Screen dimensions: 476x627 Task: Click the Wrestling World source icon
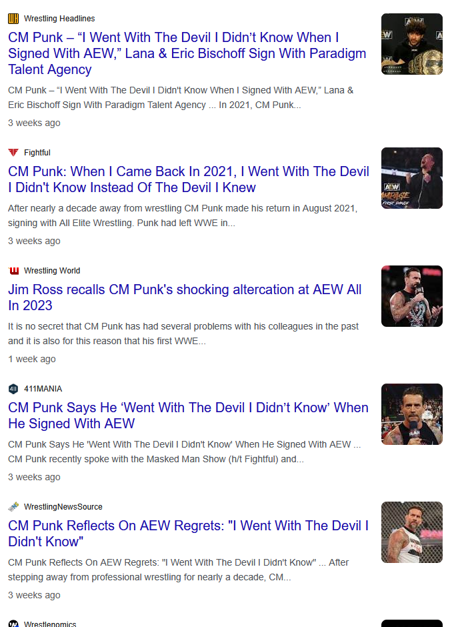click(13, 271)
